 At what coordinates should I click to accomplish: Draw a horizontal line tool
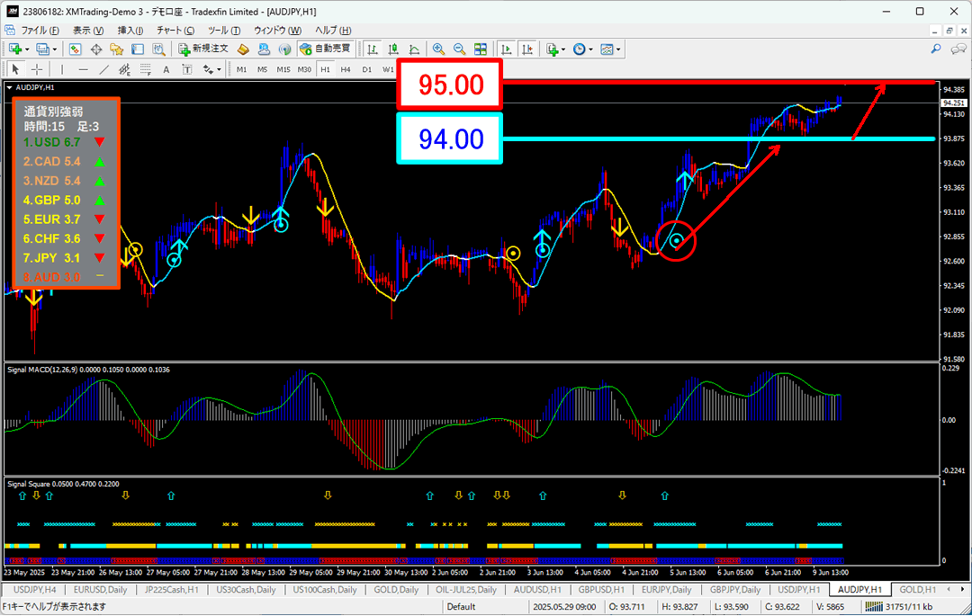pyautogui.click(x=83, y=69)
